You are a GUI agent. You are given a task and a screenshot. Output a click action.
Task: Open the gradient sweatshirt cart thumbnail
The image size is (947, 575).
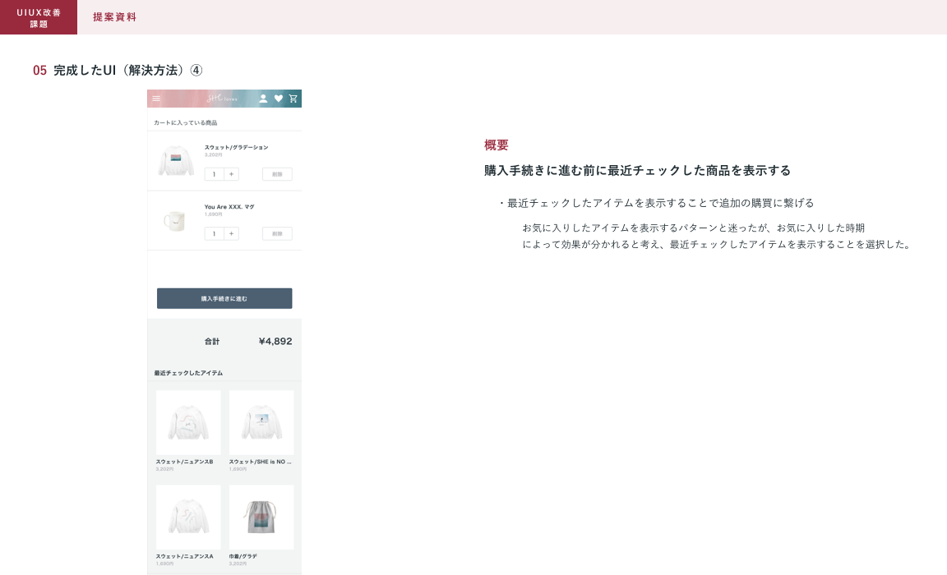click(x=175, y=161)
